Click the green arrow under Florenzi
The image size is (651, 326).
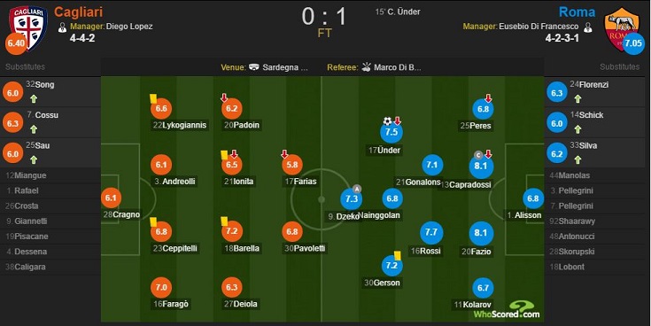tap(577, 99)
